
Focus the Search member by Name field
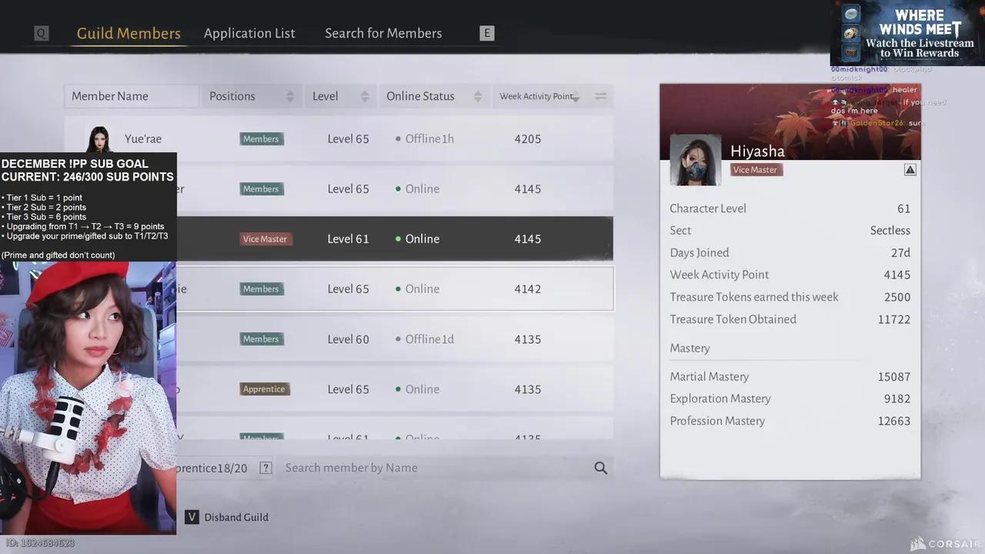[x=435, y=468]
